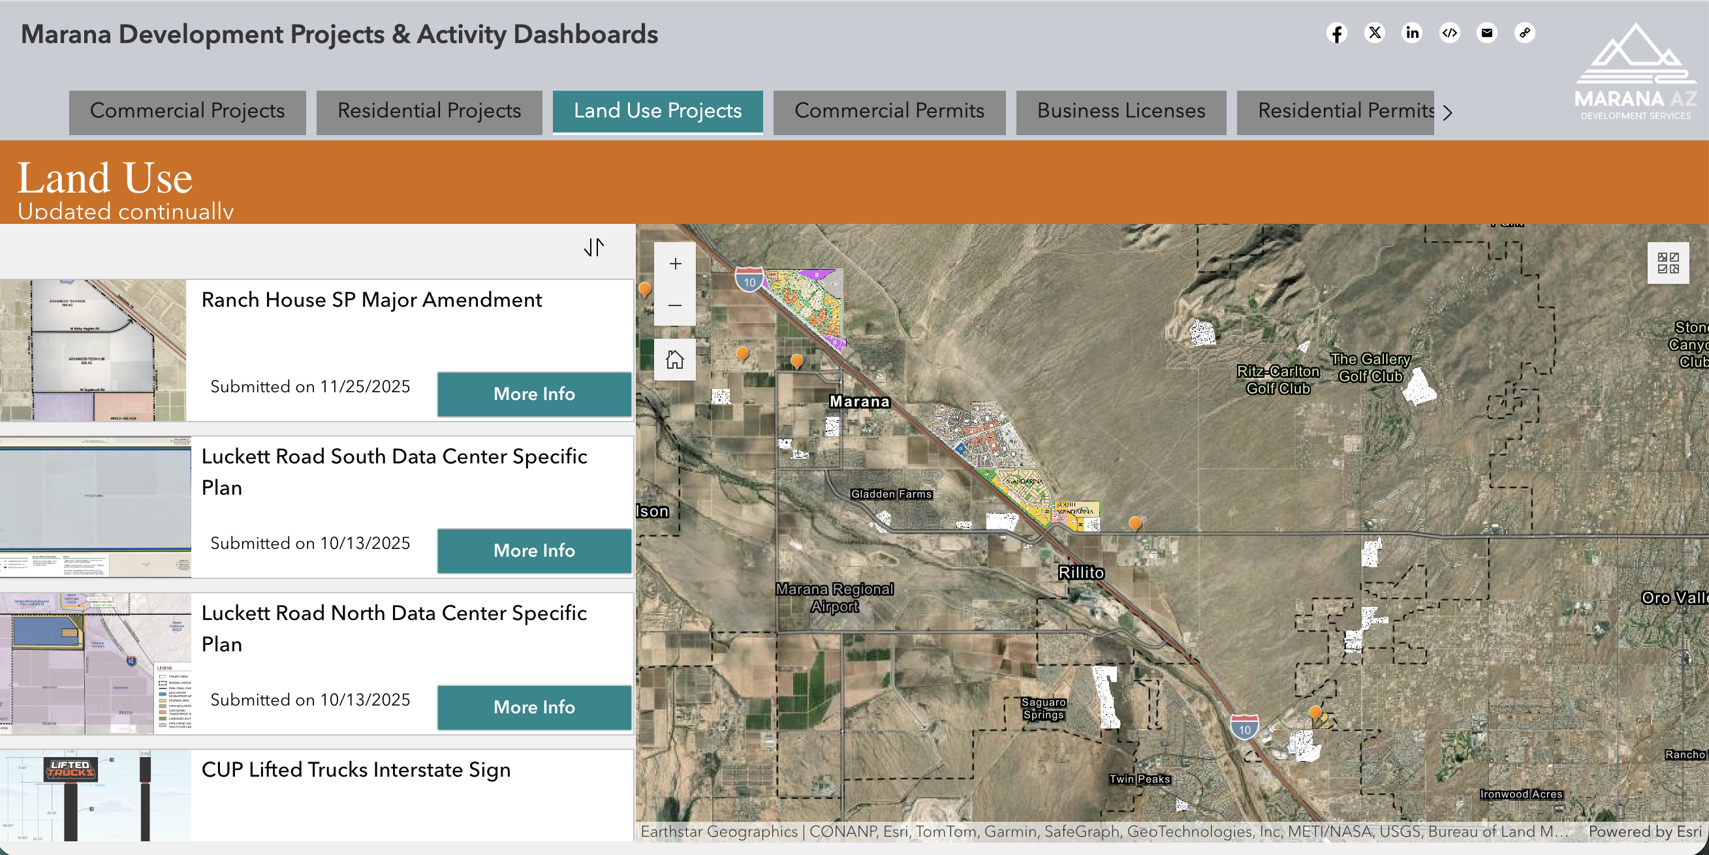Select the Residential Projects tab
This screenshot has width=1709, height=855.
tap(430, 111)
